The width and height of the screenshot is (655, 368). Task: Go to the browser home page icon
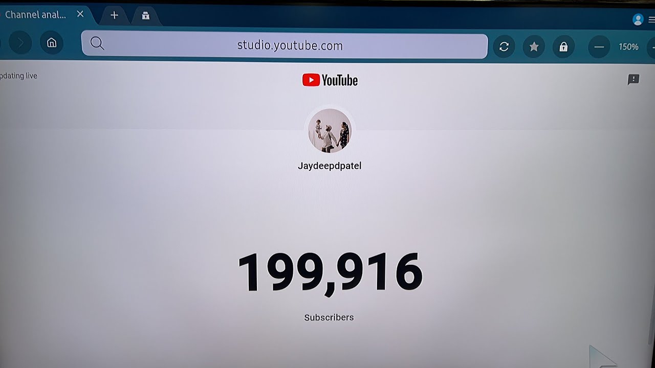[52, 43]
